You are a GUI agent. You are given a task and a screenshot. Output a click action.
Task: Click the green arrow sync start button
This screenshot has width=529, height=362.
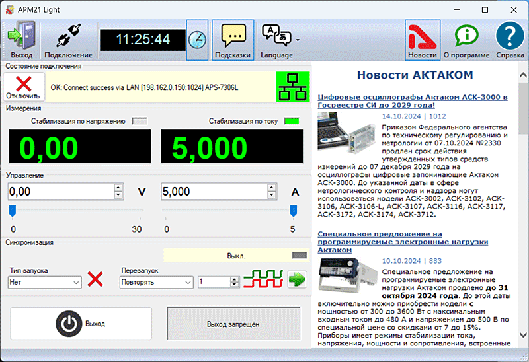click(297, 279)
